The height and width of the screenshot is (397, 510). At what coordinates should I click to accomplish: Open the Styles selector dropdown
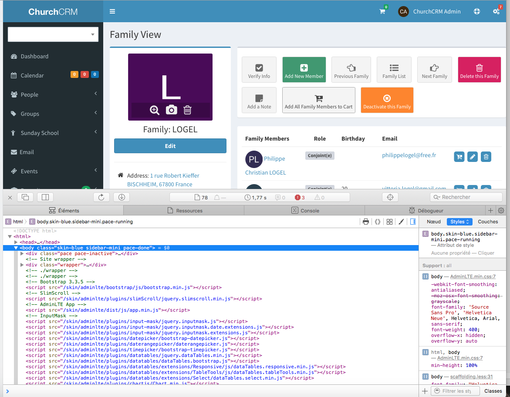pos(459,222)
